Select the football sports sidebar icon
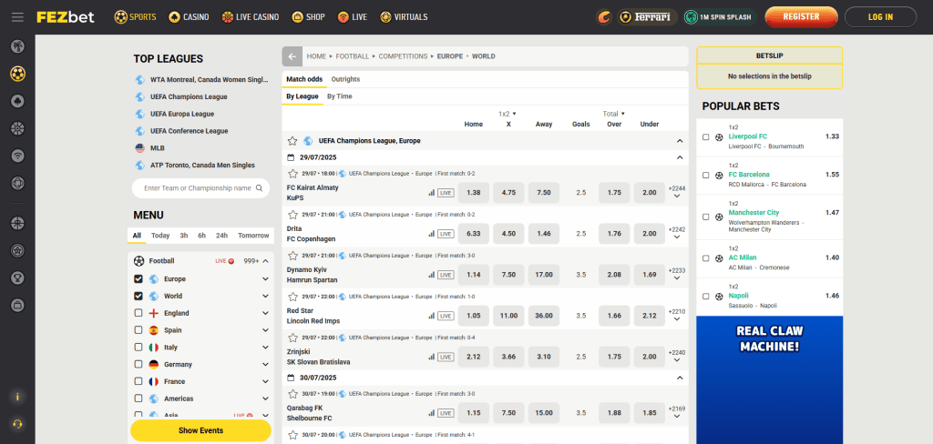The width and height of the screenshot is (933, 444). (x=17, y=74)
